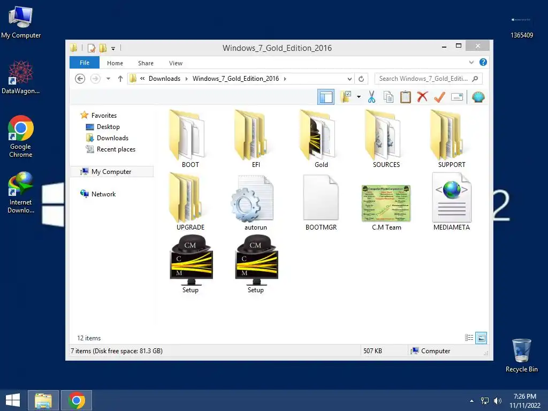Select the BOOTMGR file
Image resolution: width=548 pixels, height=411 pixels.
point(321,202)
